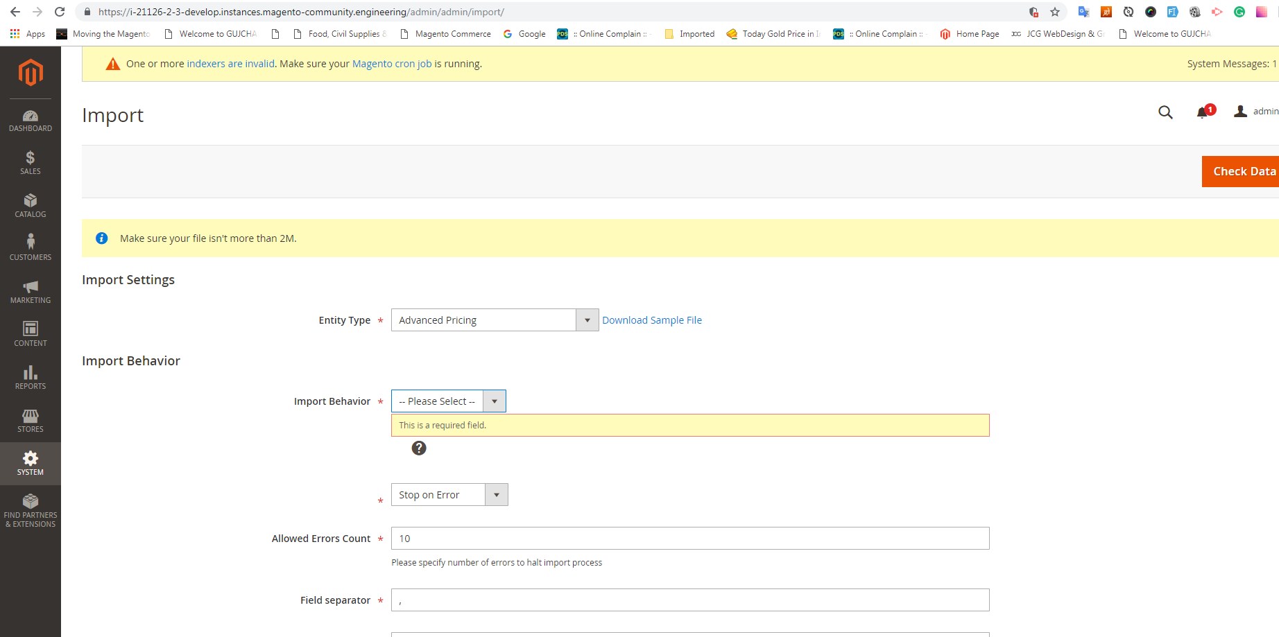Click inside the Allowed Errors Count field
Image resolution: width=1279 pixels, height=637 pixels.
690,538
